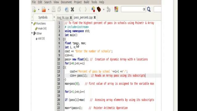
Task: Click the "max=*(pass+i);" code
Action: click(x=74, y=108)
